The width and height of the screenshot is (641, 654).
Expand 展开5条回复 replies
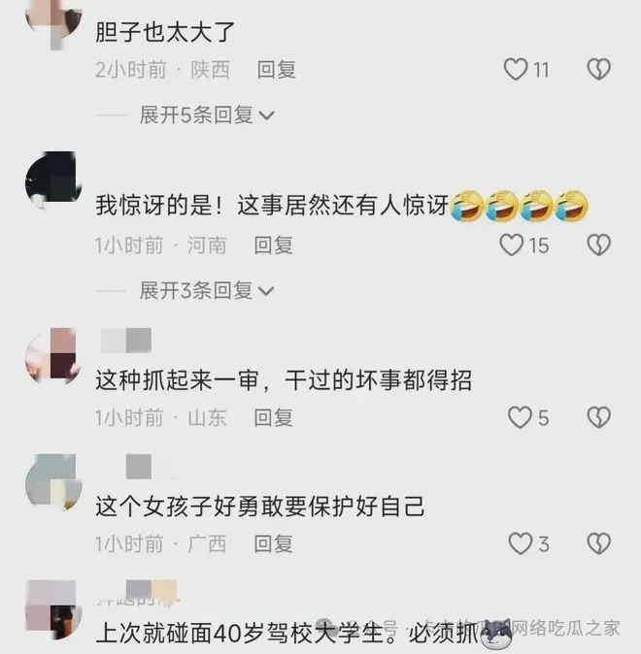click(x=206, y=115)
